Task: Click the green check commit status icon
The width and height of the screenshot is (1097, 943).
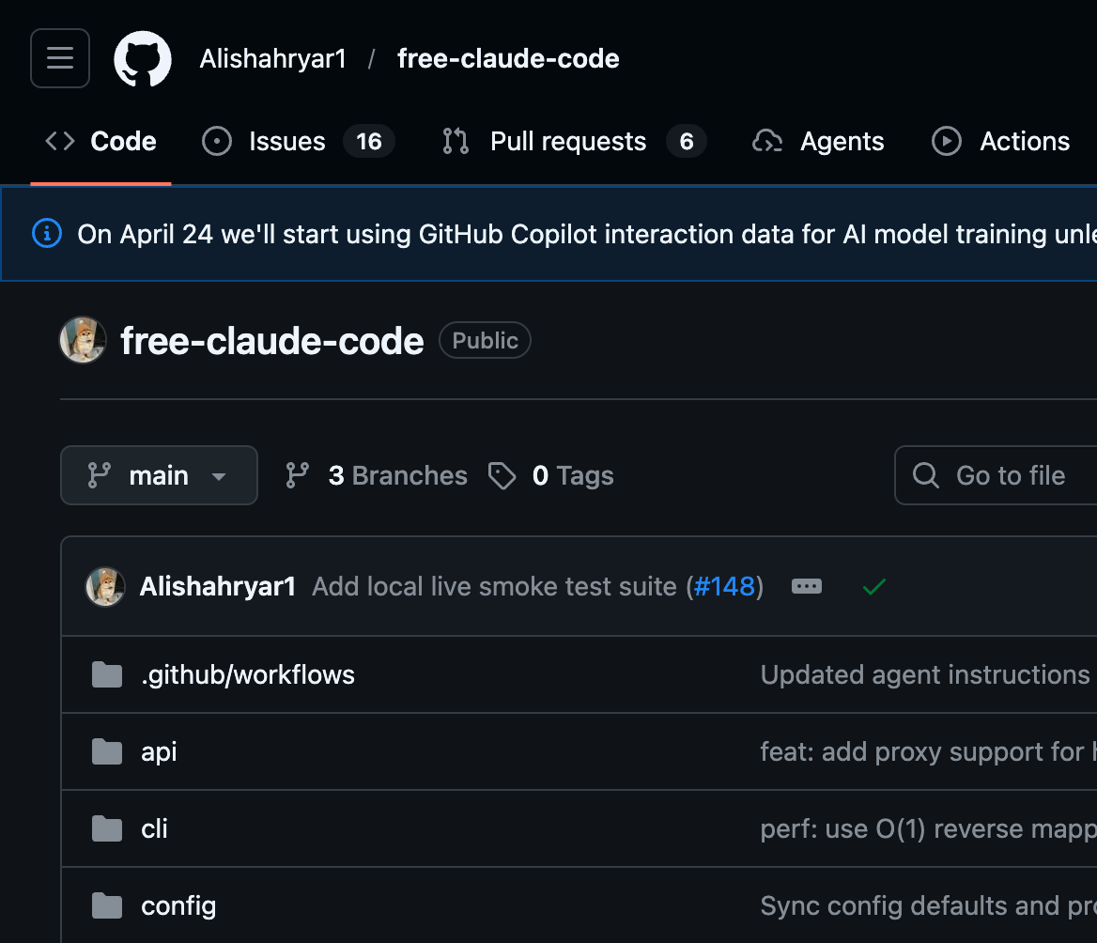Action: pos(874,586)
